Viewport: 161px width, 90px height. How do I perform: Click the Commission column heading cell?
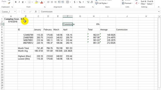pos(127,29)
